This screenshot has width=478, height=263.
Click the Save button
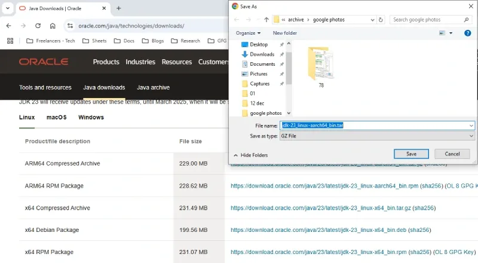tap(411, 154)
